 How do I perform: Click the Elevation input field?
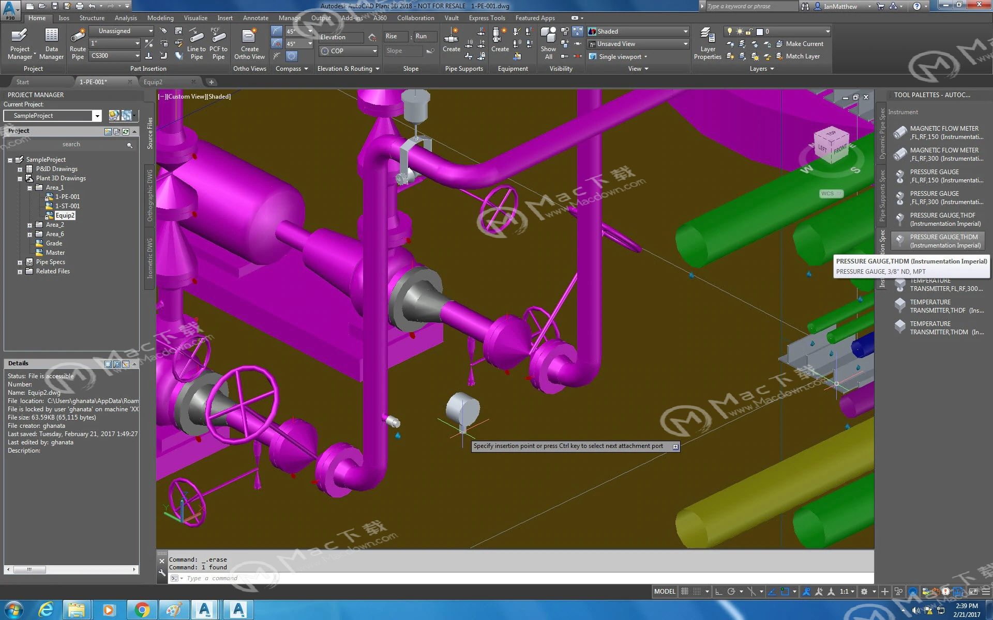[340, 37]
